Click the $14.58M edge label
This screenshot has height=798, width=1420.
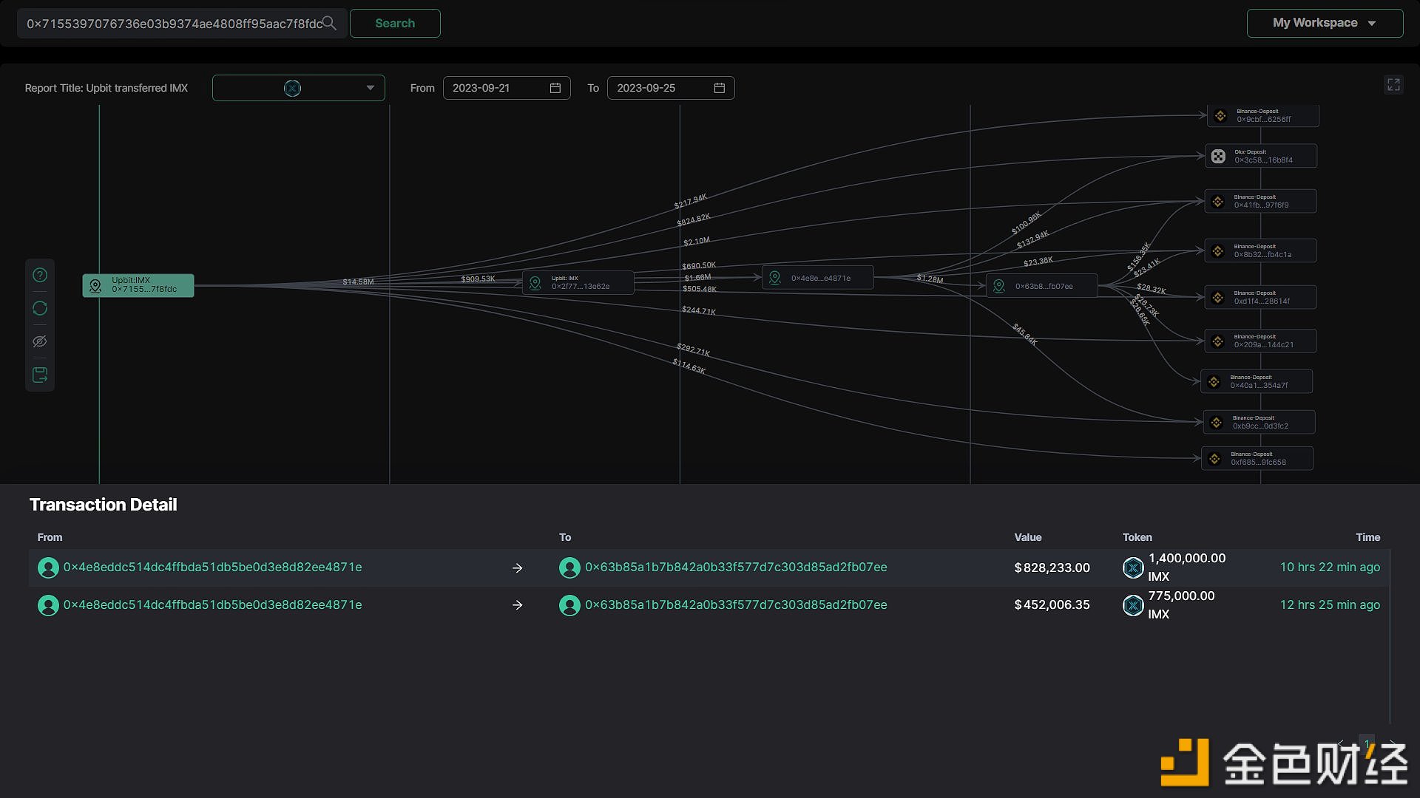coord(358,282)
